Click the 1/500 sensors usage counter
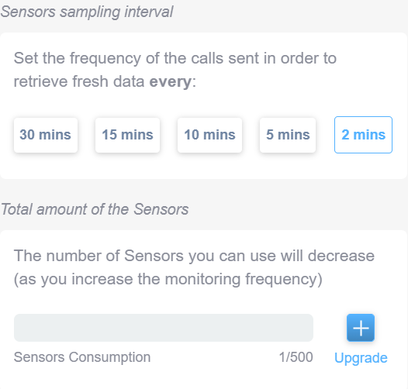Screen dimensions: 408x389 point(296,357)
